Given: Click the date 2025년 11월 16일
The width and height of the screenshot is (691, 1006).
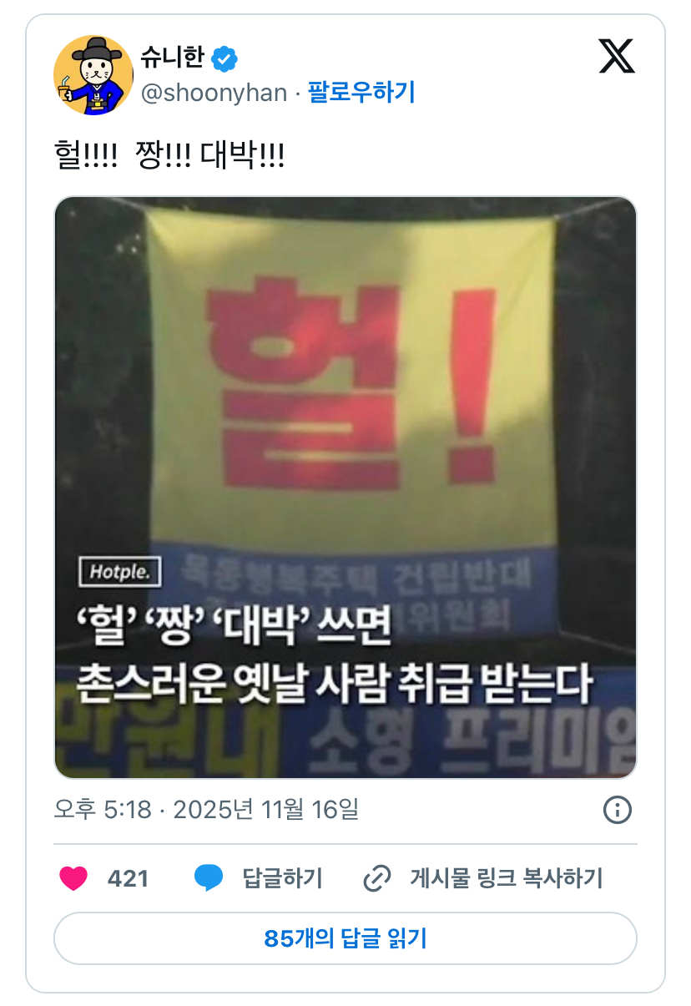Looking at the screenshot, I should [265, 809].
